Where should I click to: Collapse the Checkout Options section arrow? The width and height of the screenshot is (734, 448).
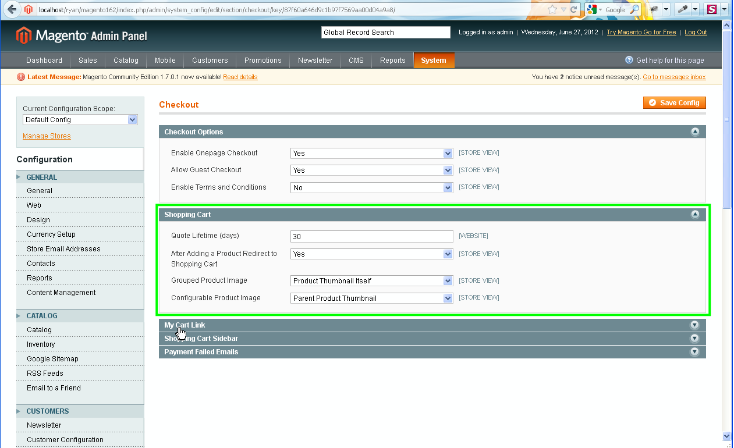click(695, 132)
